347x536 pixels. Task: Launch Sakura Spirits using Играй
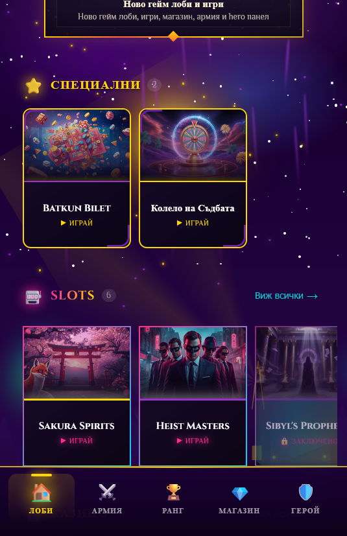click(x=77, y=441)
